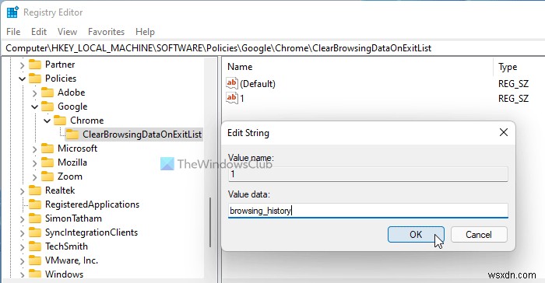Select the Realtek folder icon
Viewport: 545px width, 283px height.
(x=35, y=190)
